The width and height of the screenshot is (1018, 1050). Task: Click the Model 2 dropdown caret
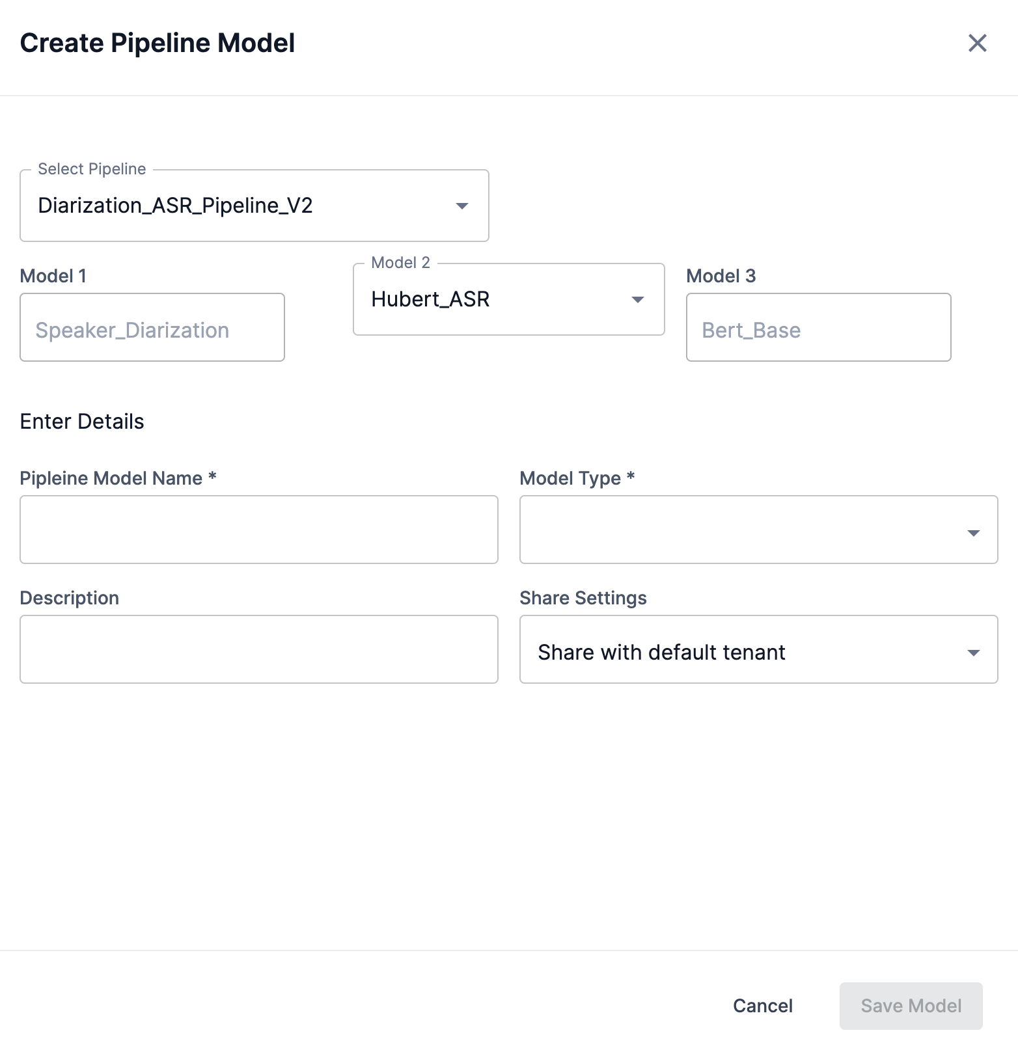pos(637,299)
